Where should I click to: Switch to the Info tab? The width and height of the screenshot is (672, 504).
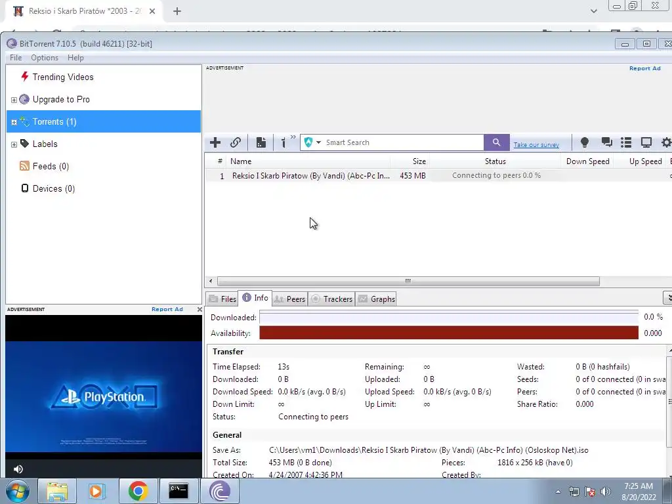(255, 298)
